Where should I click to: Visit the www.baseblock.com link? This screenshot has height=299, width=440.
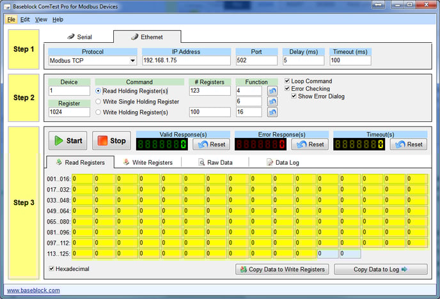point(33,290)
